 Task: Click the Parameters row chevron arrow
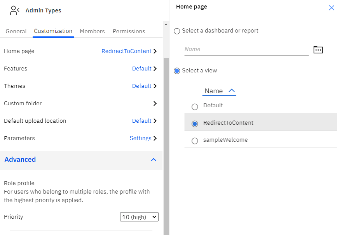(x=155, y=138)
